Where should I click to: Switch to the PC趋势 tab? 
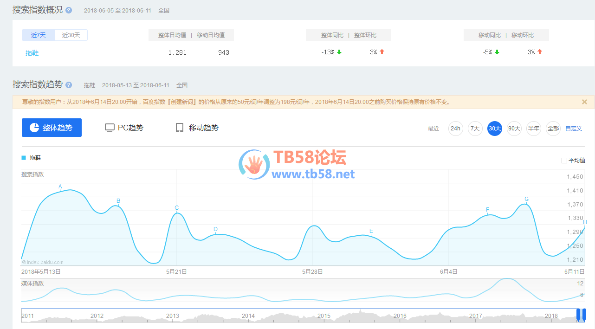click(124, 128)
